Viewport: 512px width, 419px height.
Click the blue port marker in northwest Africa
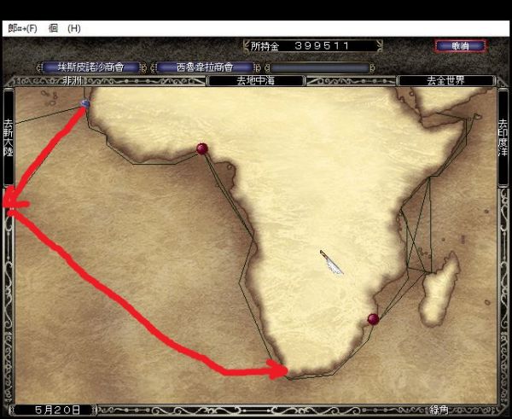click(x=84, y=103)
